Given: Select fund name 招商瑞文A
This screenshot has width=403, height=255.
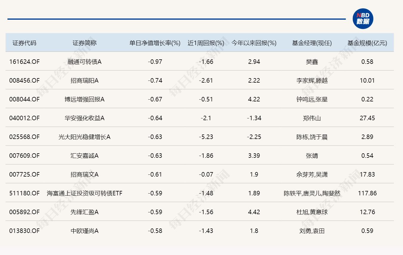Looking at the screenshot, I should (x=85, y=174).
